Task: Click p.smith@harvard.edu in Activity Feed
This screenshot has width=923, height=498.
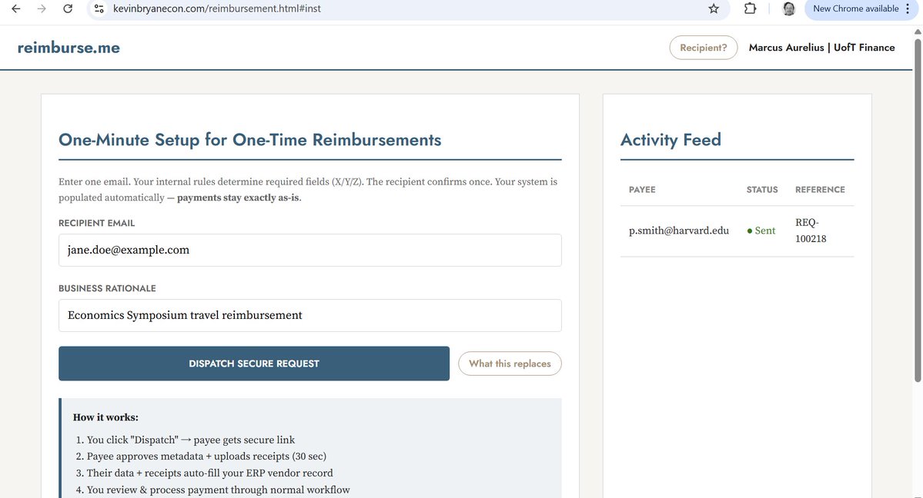Action: (679, 231)
